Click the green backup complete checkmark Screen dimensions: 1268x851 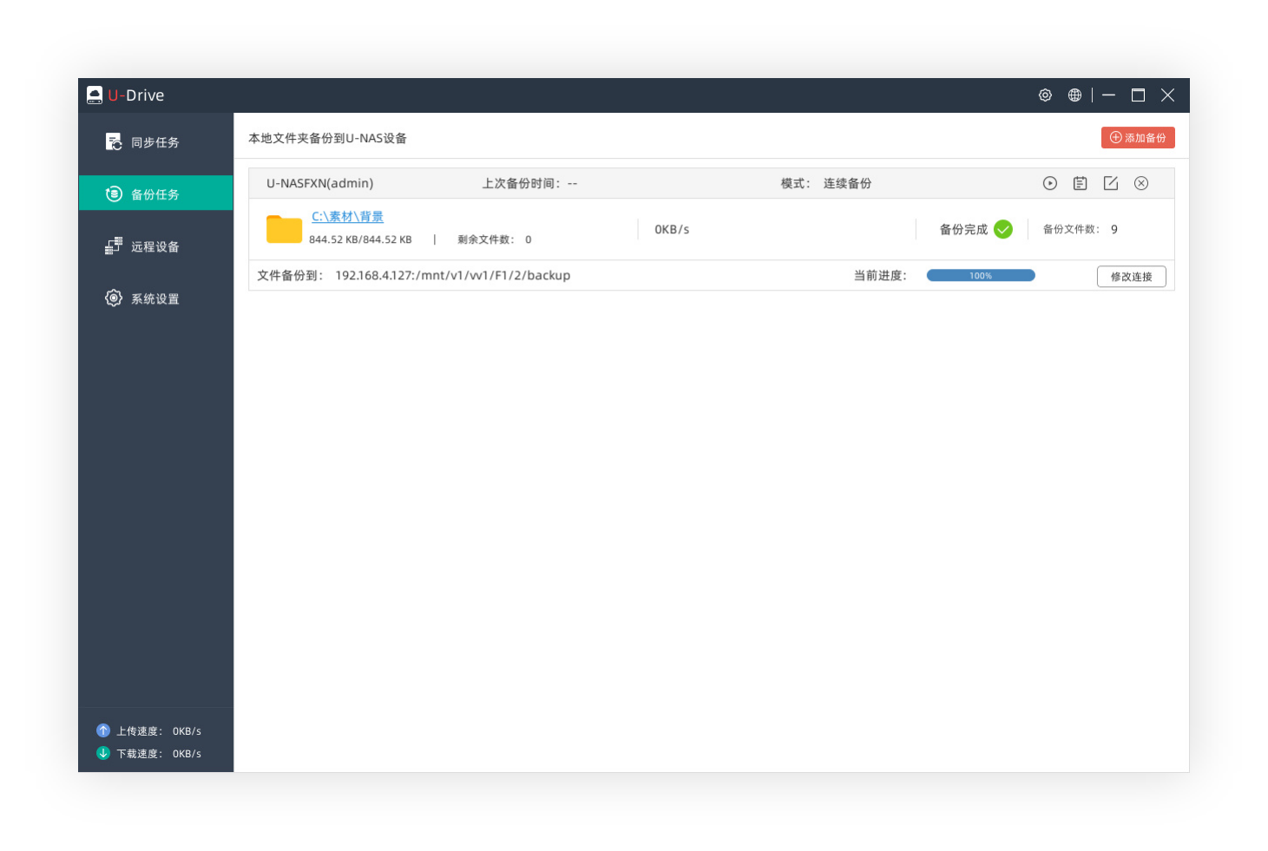tap(1003, 229)
